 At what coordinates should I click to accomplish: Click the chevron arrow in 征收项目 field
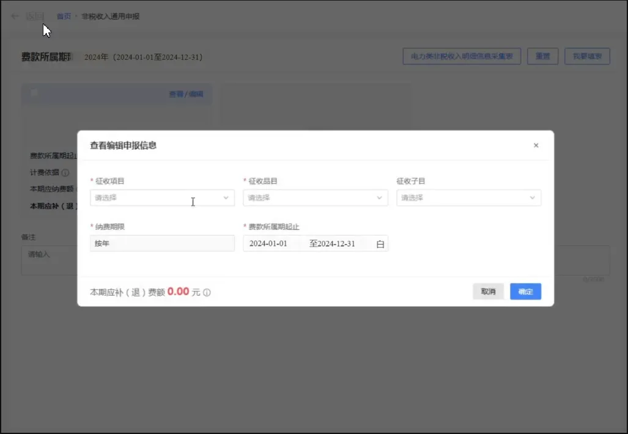click(x=226, y=198)
